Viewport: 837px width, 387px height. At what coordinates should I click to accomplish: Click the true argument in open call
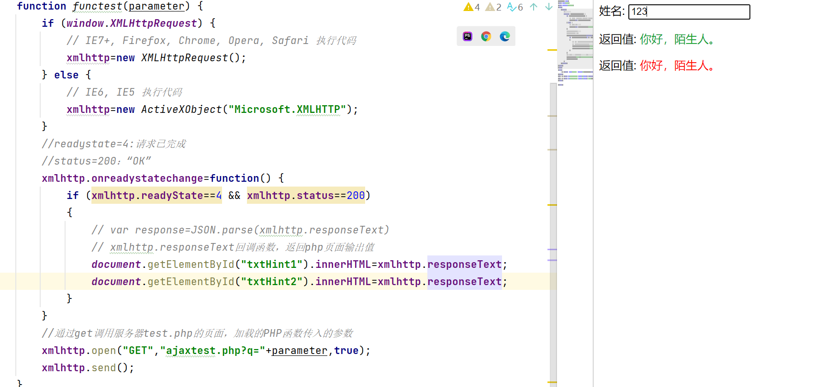[346, 351]
